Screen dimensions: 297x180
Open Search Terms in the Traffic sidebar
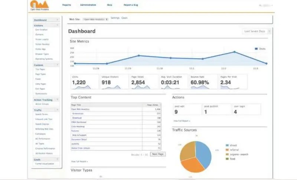click(x=41, y=114)
